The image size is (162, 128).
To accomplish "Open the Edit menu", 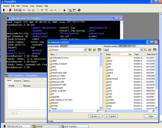I will pos(13,6).
